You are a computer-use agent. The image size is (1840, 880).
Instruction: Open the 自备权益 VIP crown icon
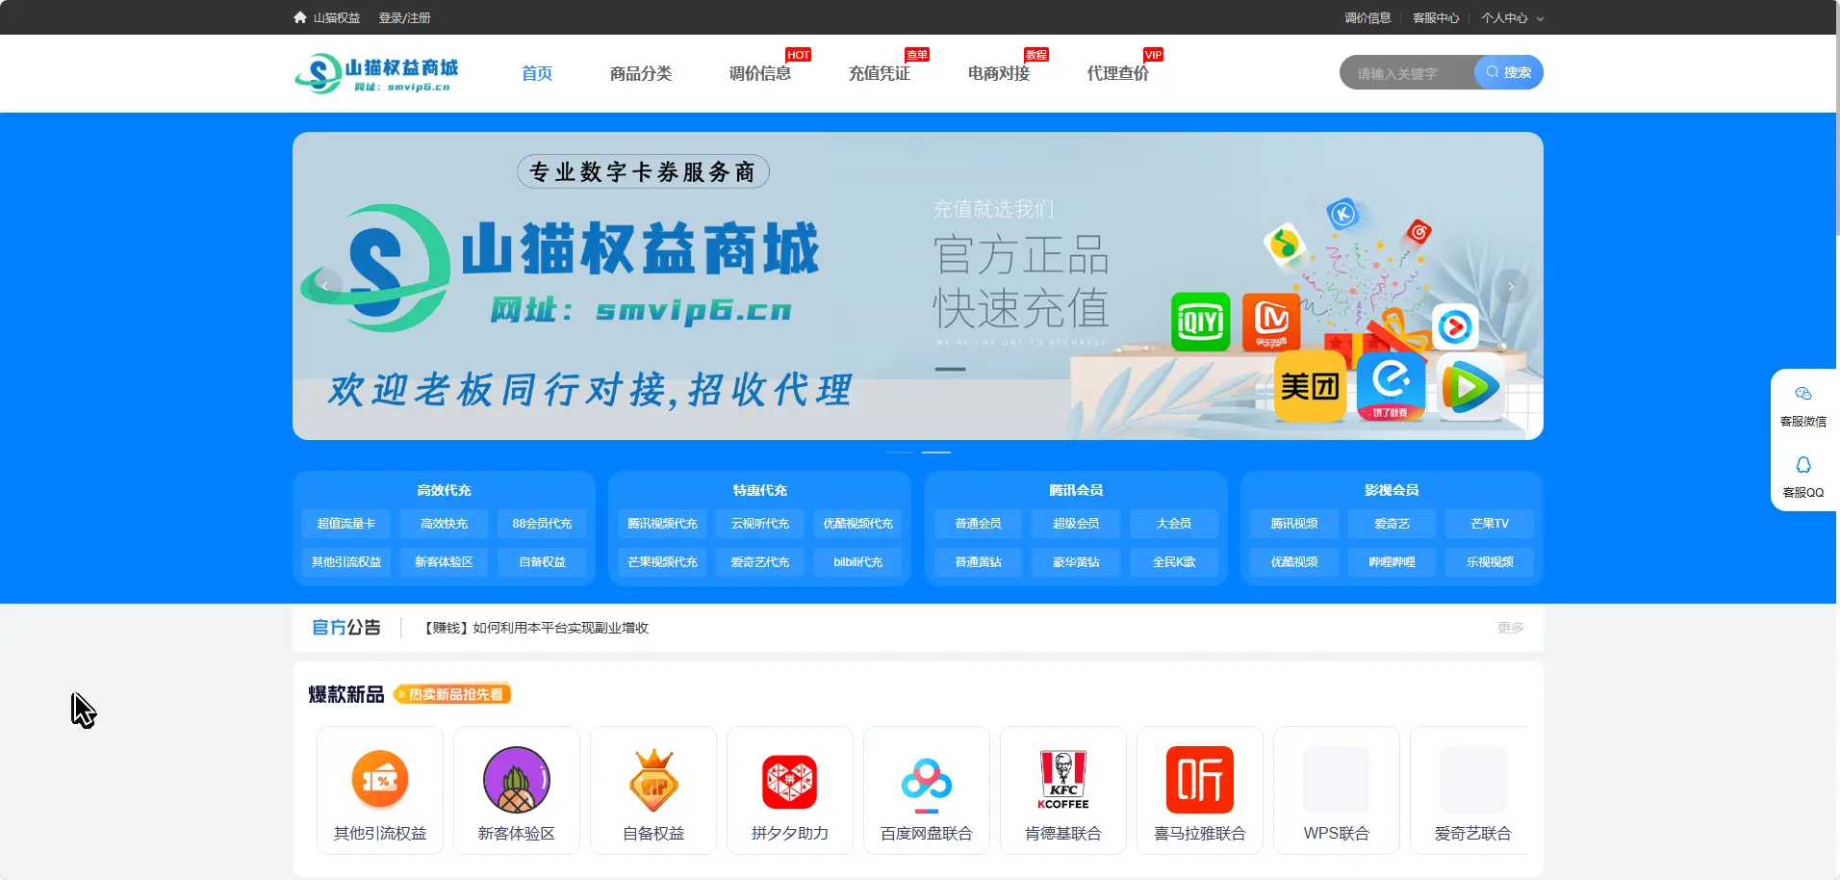(x=652, y=780)
